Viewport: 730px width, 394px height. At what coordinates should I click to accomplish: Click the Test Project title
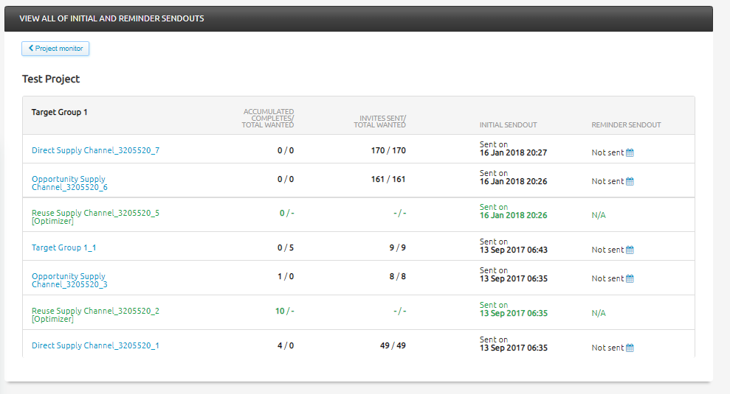pos(51,79)
